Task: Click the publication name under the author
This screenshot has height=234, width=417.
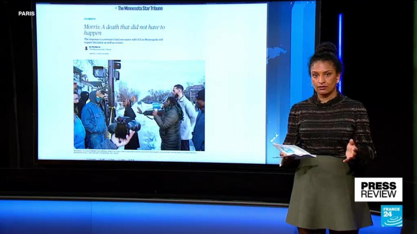Action: 100,49
